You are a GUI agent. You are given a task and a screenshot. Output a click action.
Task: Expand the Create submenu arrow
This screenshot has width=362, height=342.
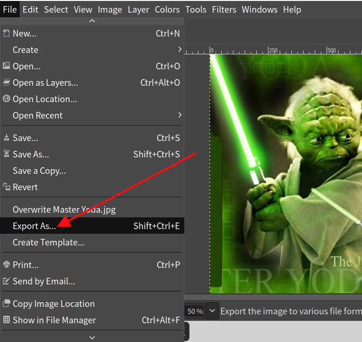180,50
